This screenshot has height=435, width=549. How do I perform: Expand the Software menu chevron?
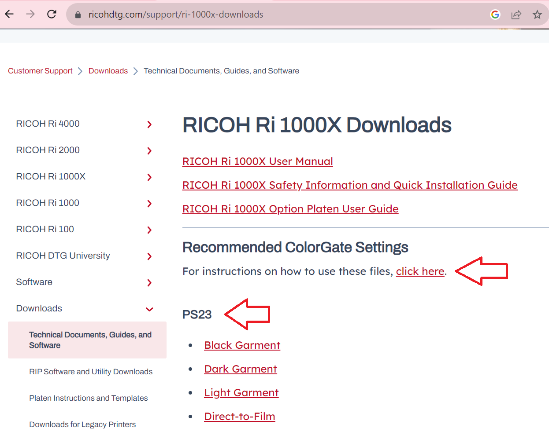(149, 283)
